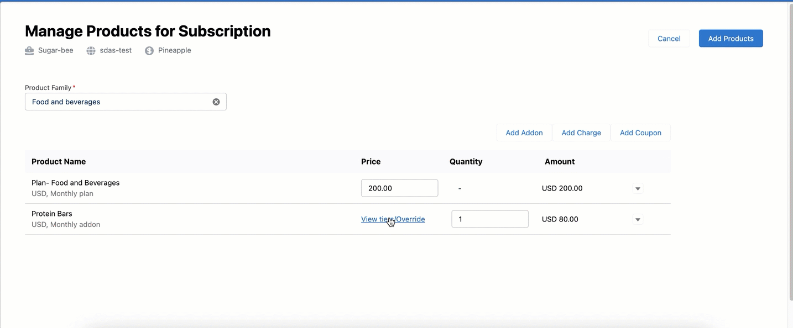This screenshot has width=793, height=328.
Task: Click the Quantity column header
Action: pyautogui.click(x=466, y=162)
